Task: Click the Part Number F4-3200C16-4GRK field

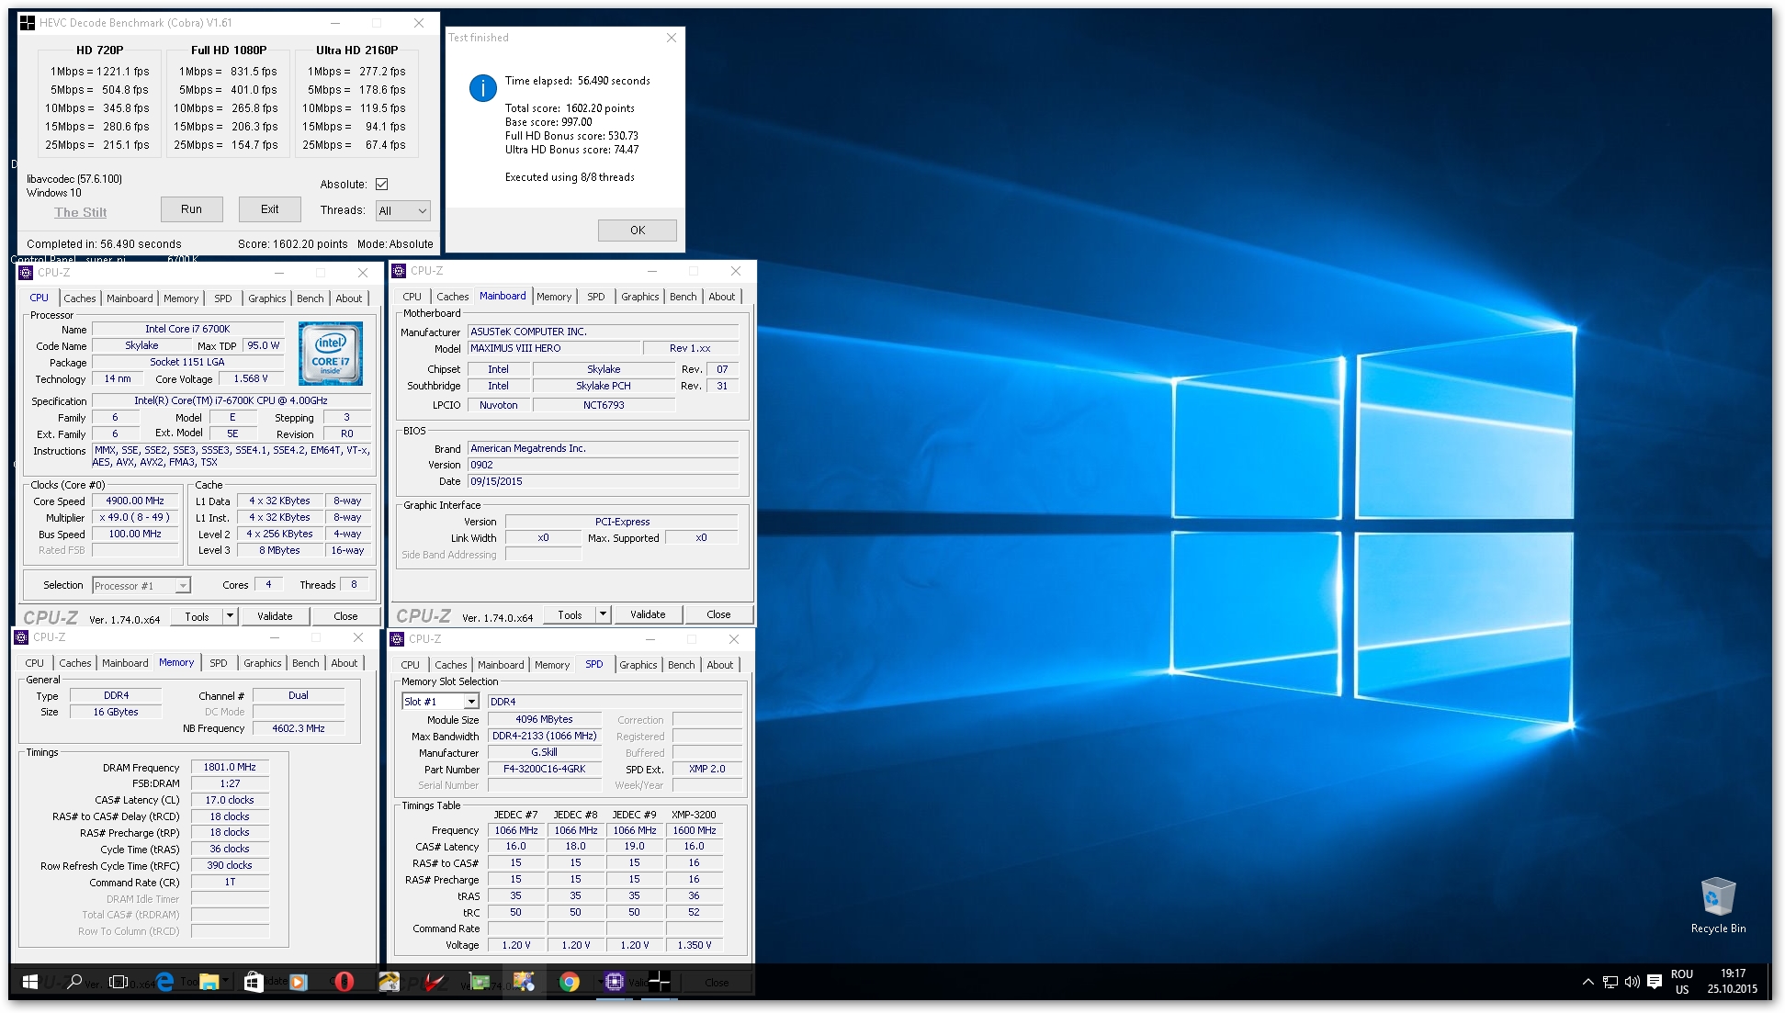Action: 544,769
